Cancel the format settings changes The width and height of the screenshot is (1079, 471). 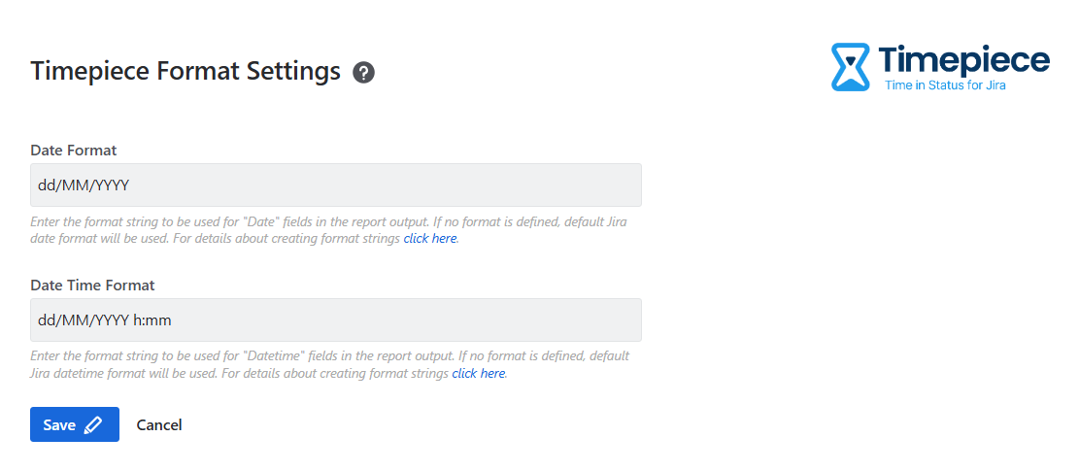click(159, 424)
